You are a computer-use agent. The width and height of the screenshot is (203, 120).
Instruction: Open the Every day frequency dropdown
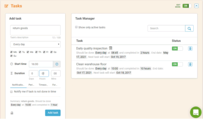pyautogui.click(x=35, y=44)
